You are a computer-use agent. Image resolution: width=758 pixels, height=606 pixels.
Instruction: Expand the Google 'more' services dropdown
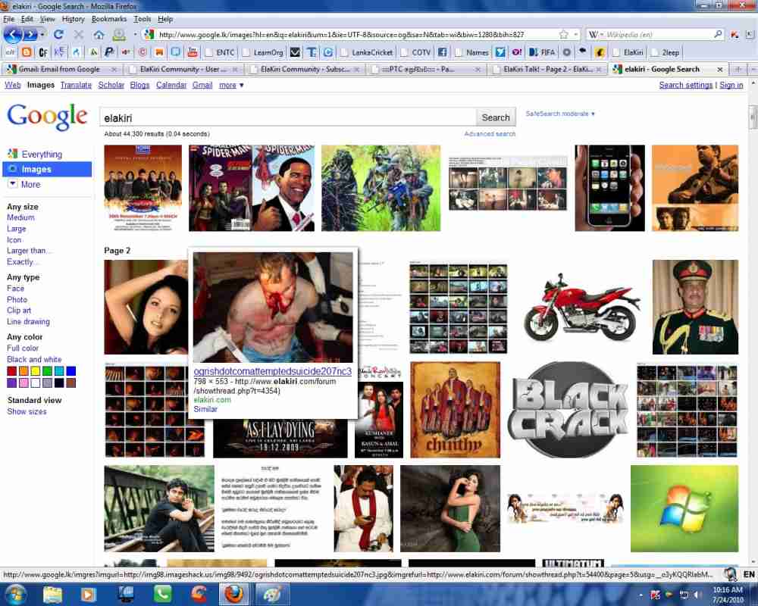coord(231,85)
